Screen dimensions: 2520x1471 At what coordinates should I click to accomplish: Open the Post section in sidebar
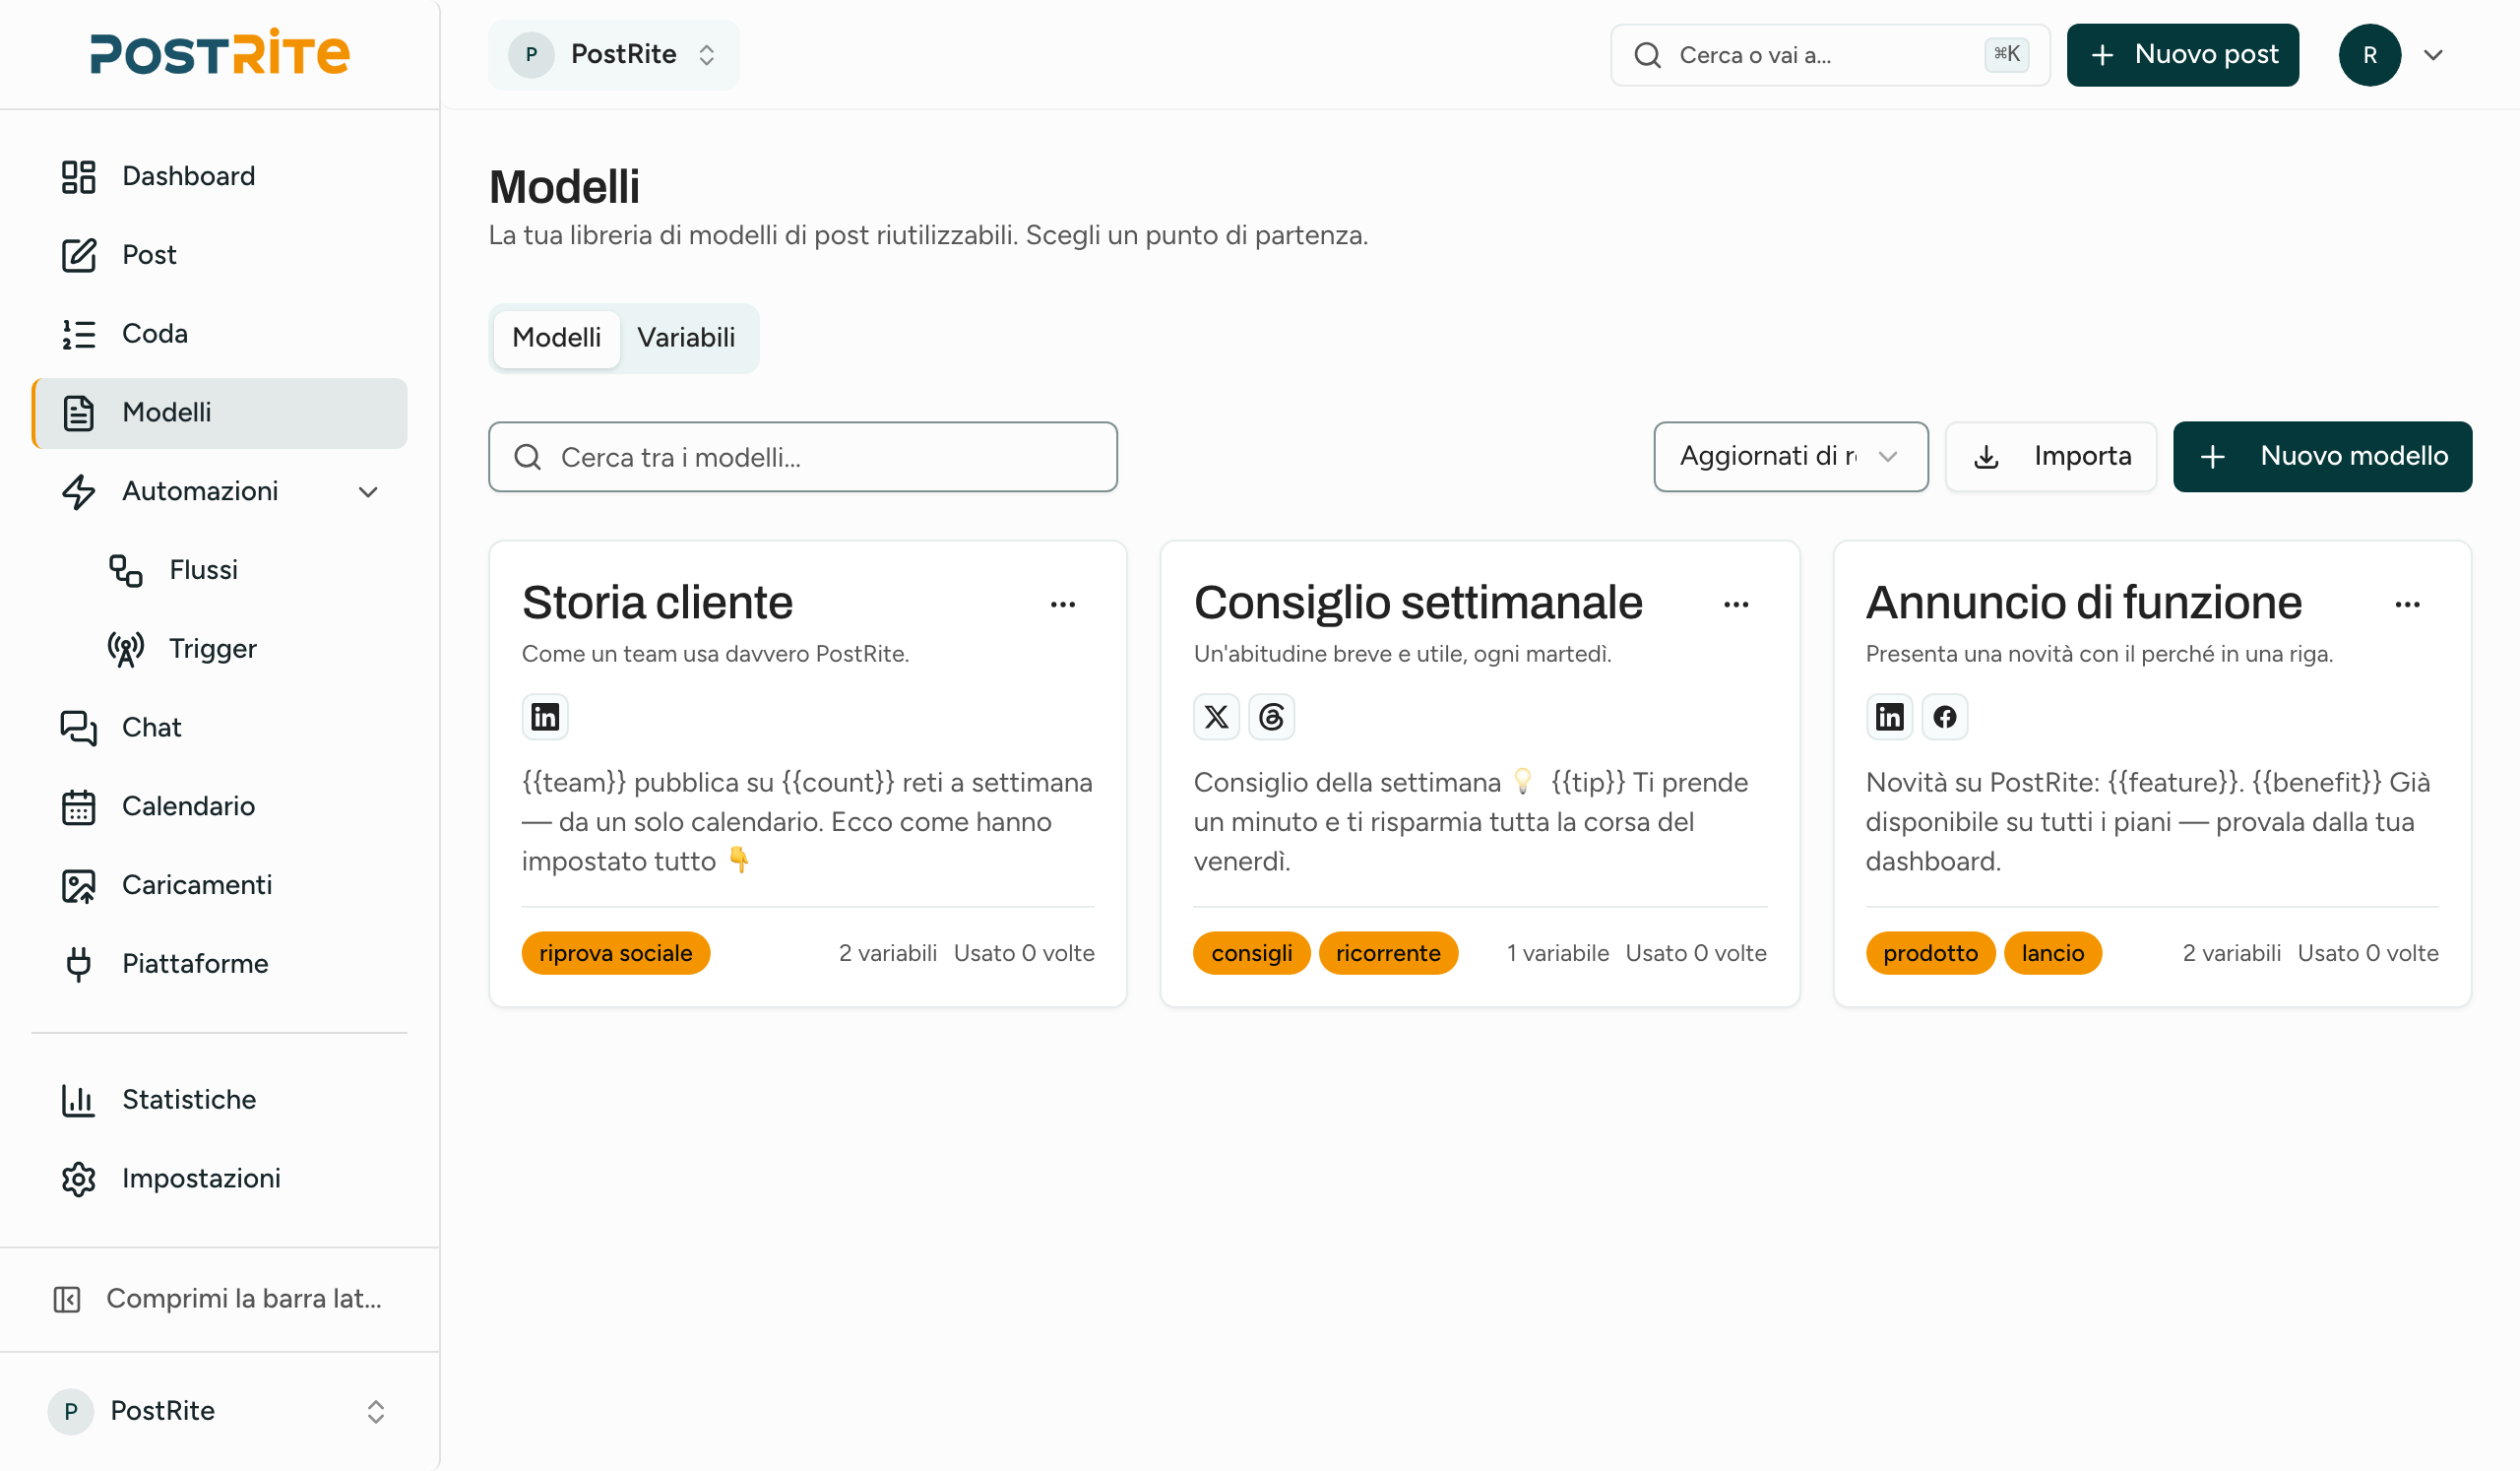[x=219, y=255]
